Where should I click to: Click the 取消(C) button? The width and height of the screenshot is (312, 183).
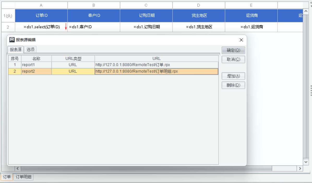pos(233,59)
